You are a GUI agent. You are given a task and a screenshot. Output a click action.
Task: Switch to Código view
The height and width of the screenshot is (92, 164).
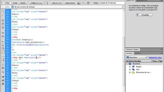click(7, 3)
